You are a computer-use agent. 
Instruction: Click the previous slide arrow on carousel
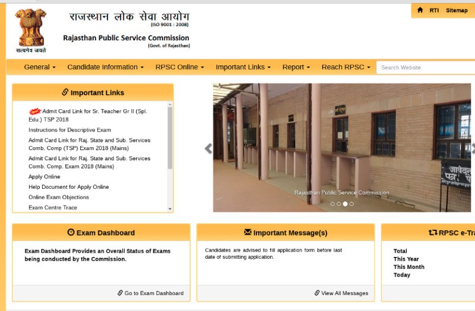208,148
